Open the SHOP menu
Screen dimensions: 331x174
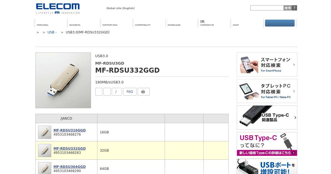(x=236, y=25)
